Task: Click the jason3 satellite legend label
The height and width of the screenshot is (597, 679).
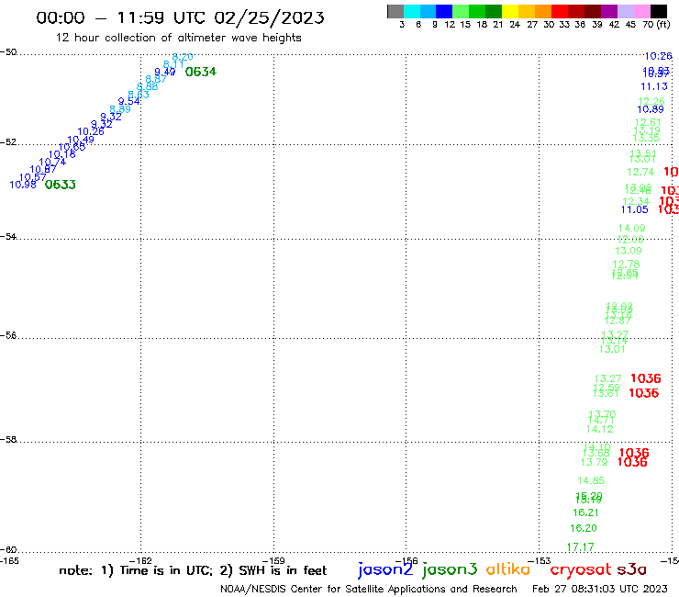Action: click(450, 569)
